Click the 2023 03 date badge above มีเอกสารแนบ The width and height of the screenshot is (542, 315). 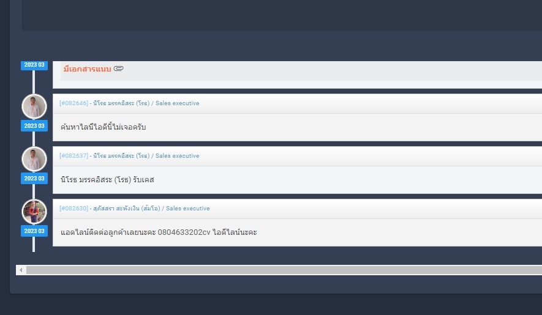tap(34, 65)
